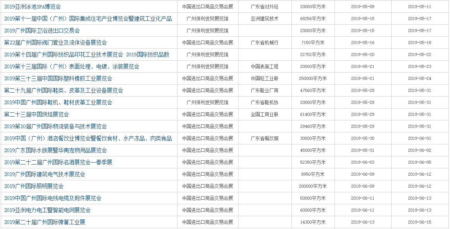This screenshot has height=229, width=450.
Task: Select area cell 8950平方米
Action: point(313,174)
